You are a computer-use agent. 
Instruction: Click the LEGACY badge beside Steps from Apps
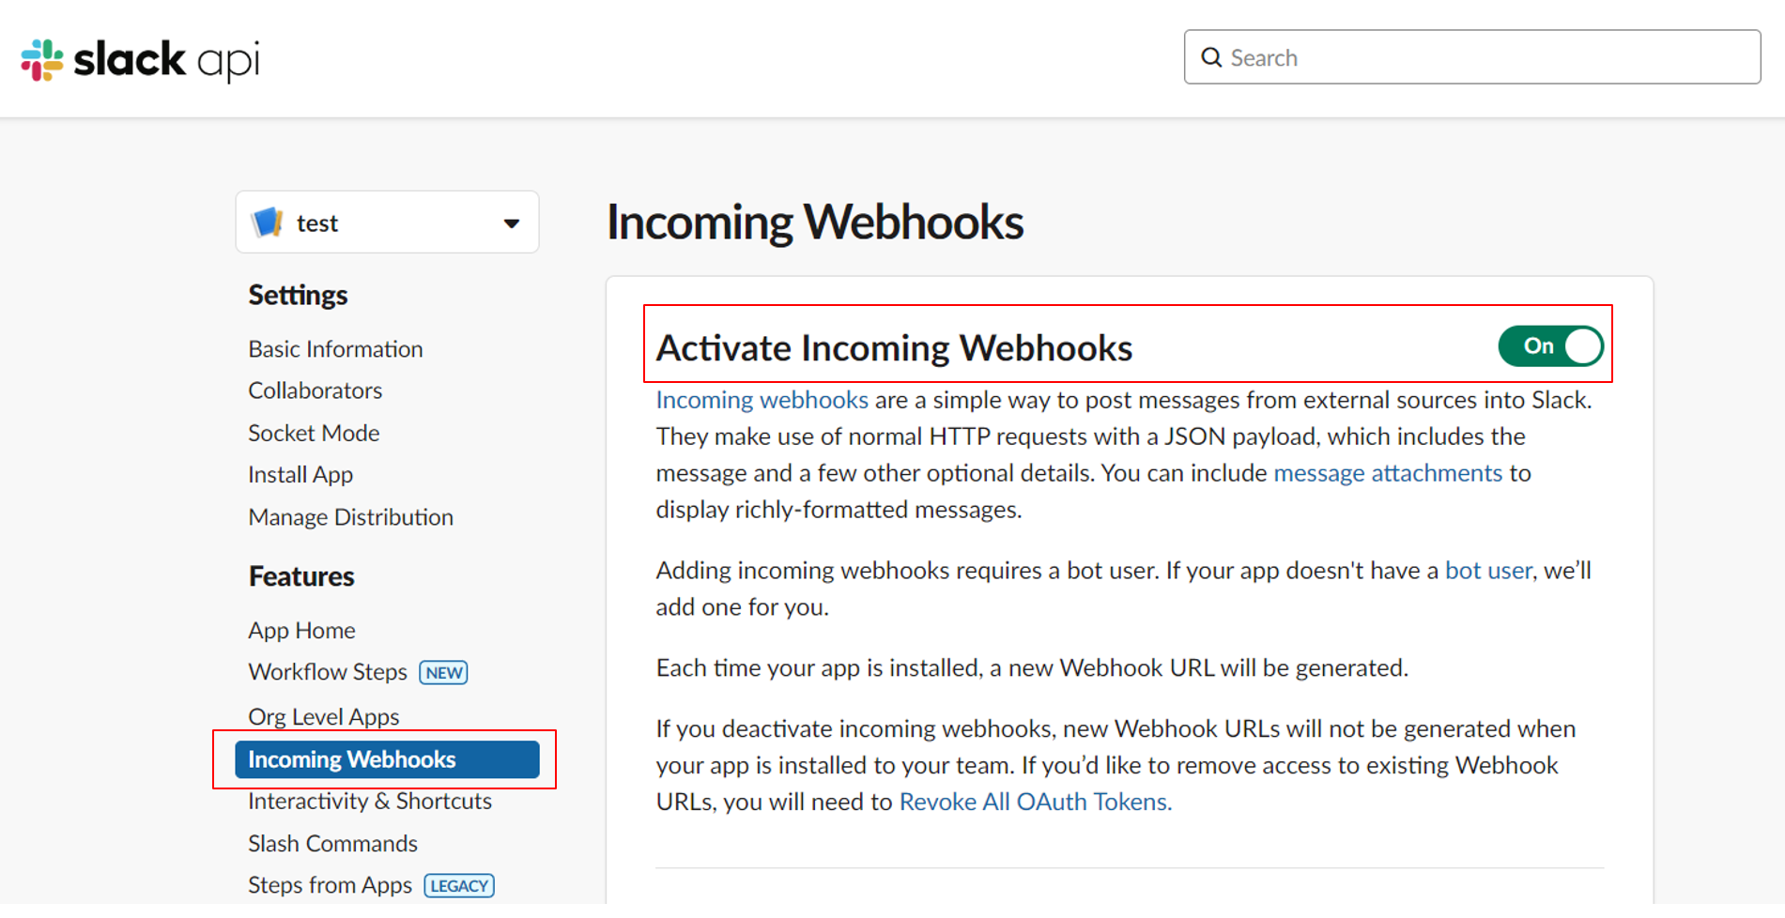pyautogui.click(x=459, y=886)
